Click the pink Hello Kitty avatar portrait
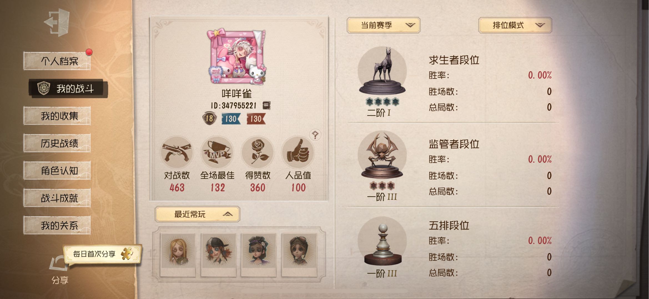Viewport: 649px width, 299px height. click(x=237, y=56)
